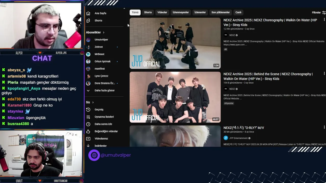Select the Tümü filter chip
Viewport: 326px width, 183px height.
pos(135,12)
